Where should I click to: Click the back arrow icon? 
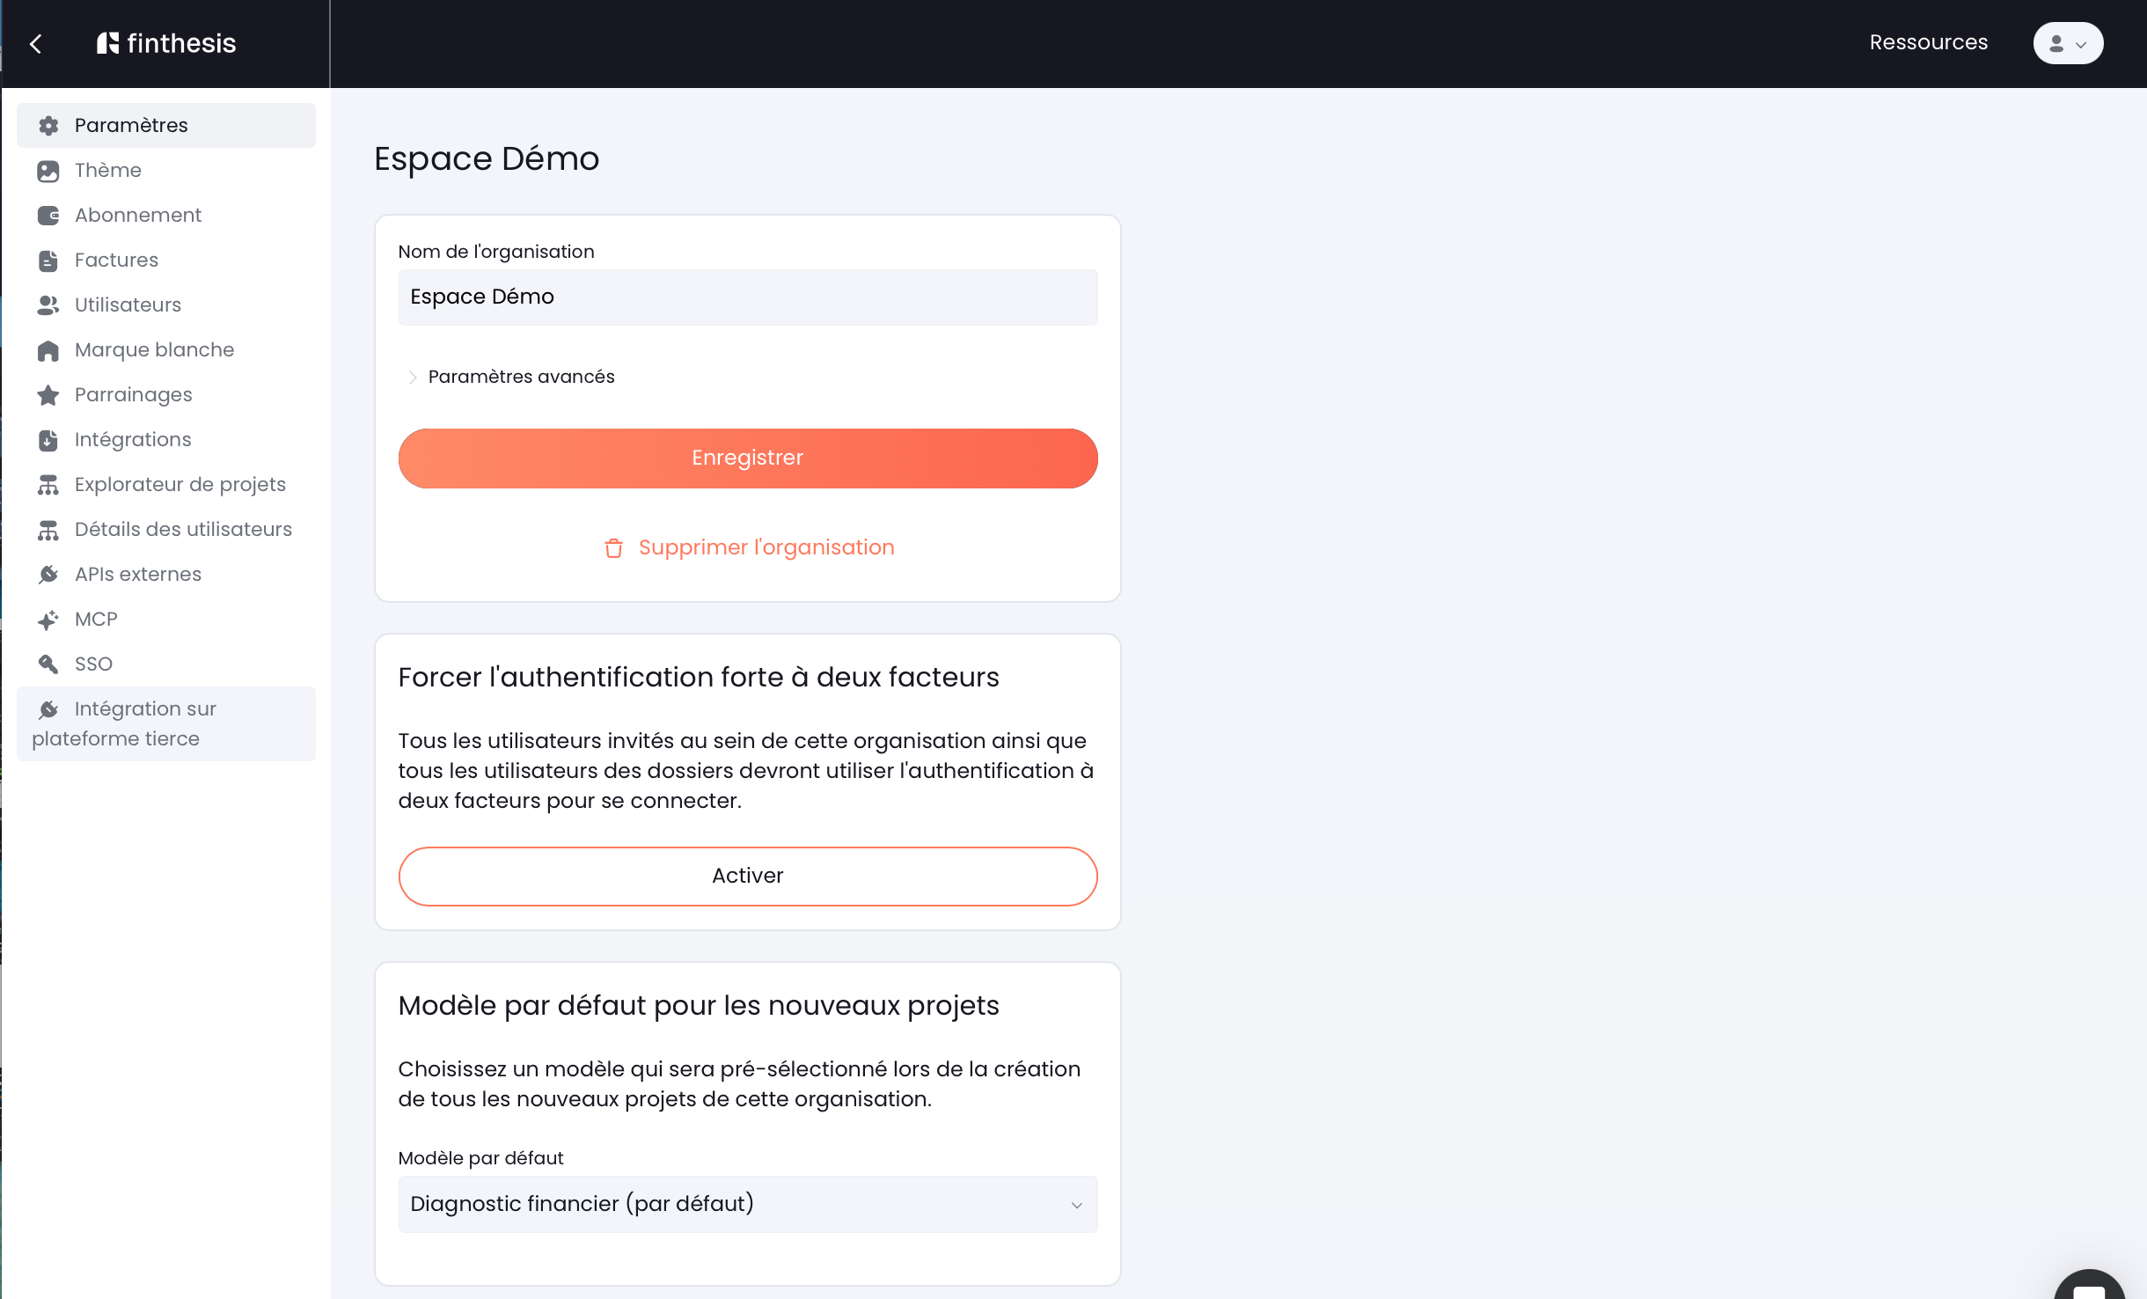coord(36,43)
